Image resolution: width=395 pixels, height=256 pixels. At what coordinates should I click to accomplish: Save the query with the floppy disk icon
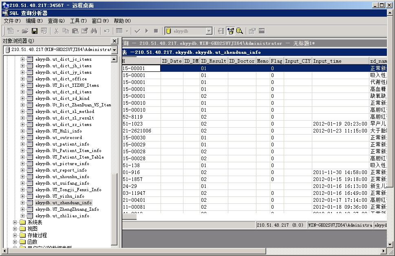35,31
